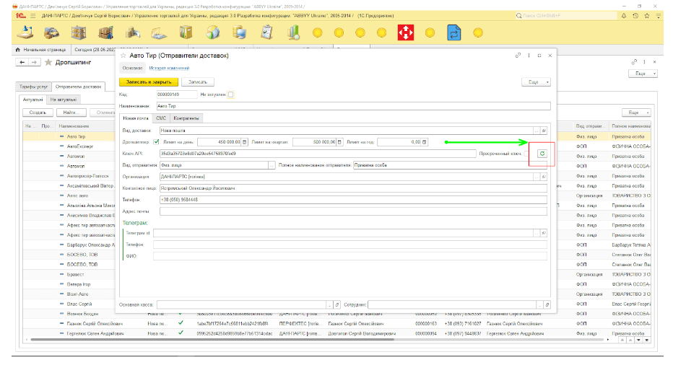Click the Записать и закрыть button
This screenshot has height=365, width=673.
(148, 82)
